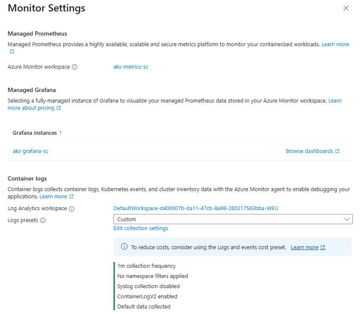Click info icon next to Logs presets
The image size is (360, 314).
click(43, 220)
